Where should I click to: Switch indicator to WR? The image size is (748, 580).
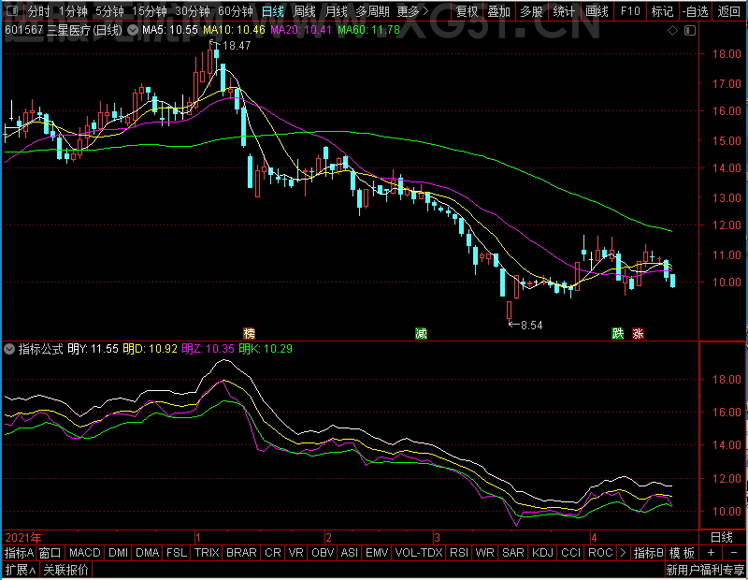click(484, 553)
